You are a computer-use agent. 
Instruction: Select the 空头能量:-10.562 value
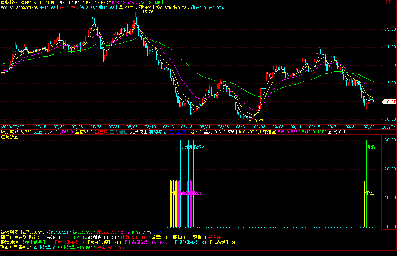click(x=75, y=247)
